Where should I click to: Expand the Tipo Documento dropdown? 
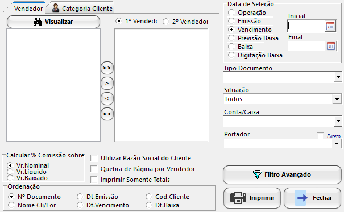click(338, 77)
